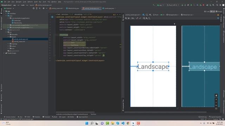This screenshot has height=126, width=225.
Task: Open the MyApplication theme dropdown
Action: coord(173,15)
